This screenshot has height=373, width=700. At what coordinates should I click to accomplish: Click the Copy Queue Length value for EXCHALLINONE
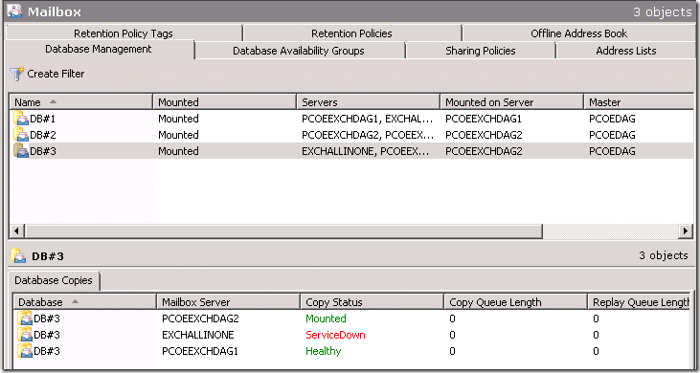(x=452, y=335)
